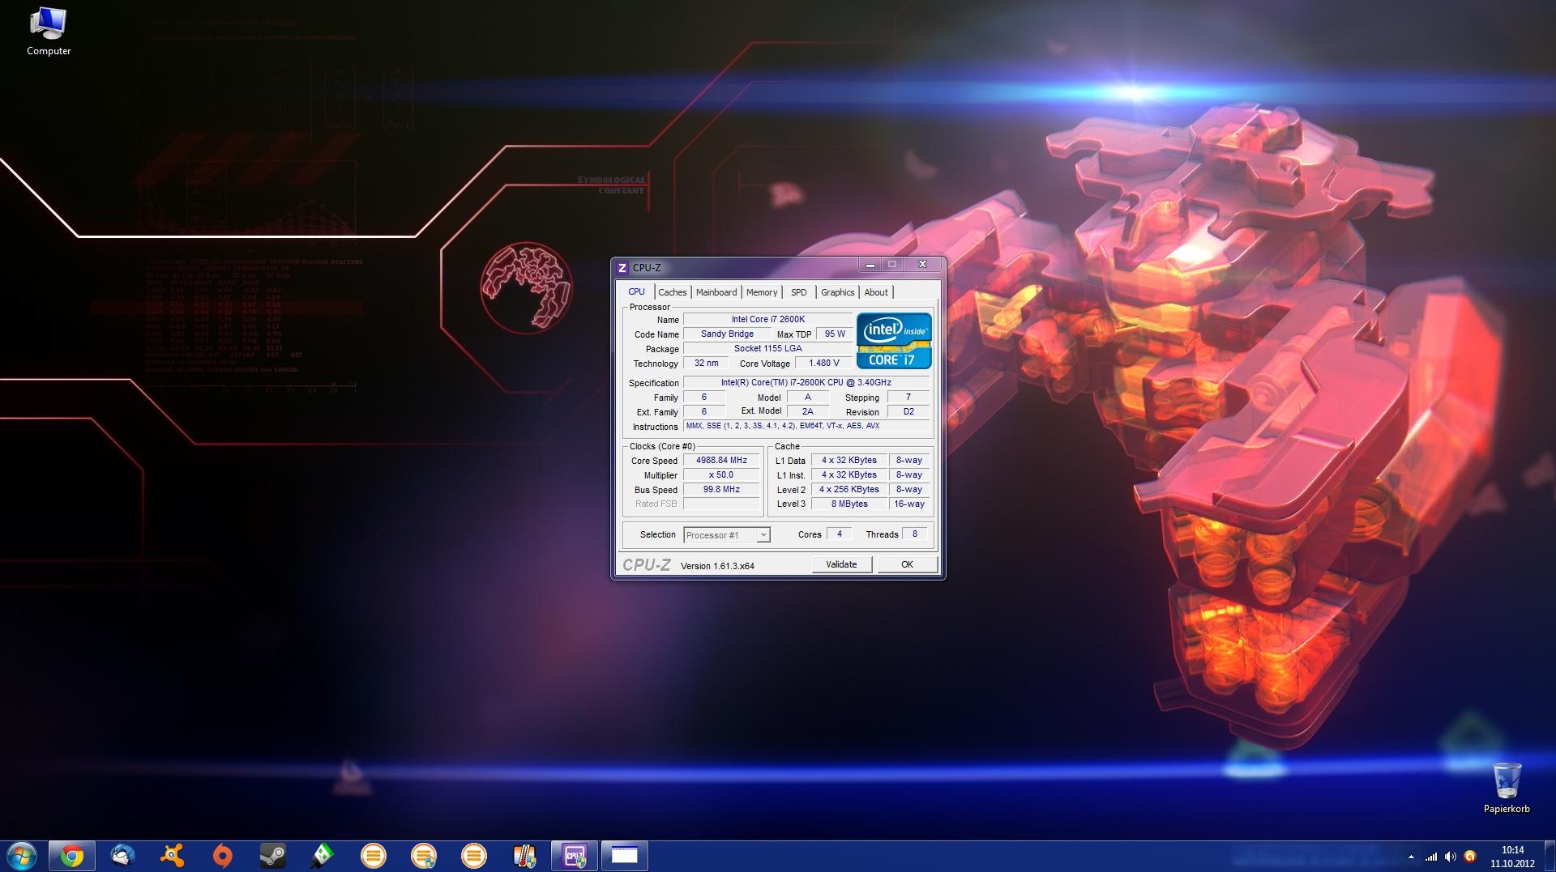Open the Windows Start menu orb
This screenshot has width=1556, height=872.
22,856
